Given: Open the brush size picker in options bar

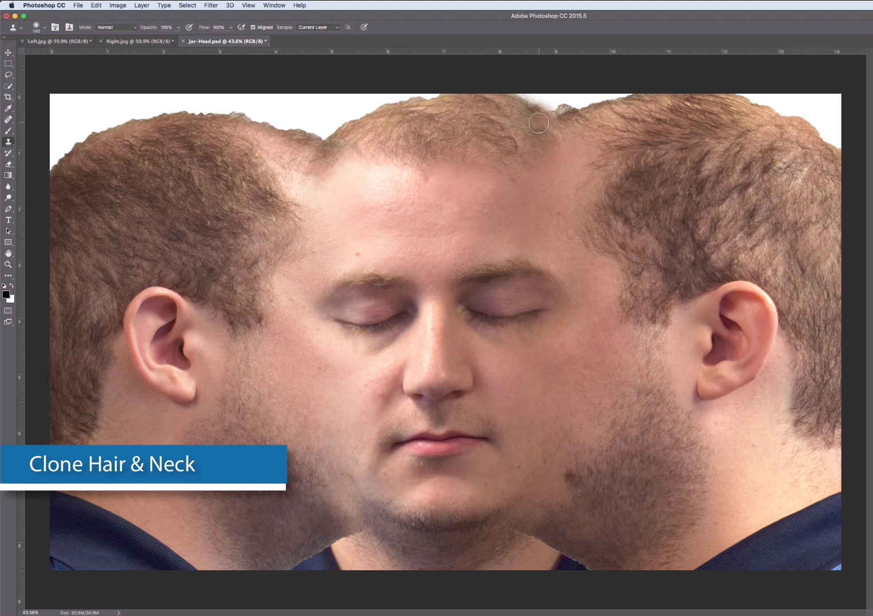Looking at the screenshot, I should 38,26.
